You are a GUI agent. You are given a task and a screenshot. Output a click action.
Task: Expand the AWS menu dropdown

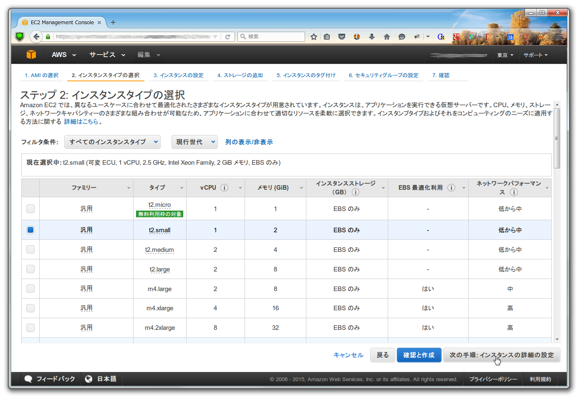pos(64,55)
